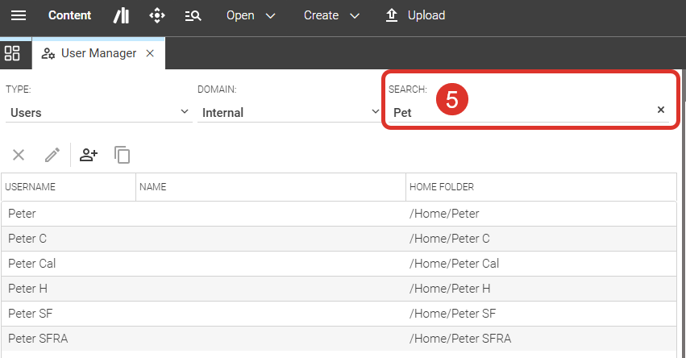
Task: Open the Domain dropdown showing Internal
Action: tap(289, 113)
